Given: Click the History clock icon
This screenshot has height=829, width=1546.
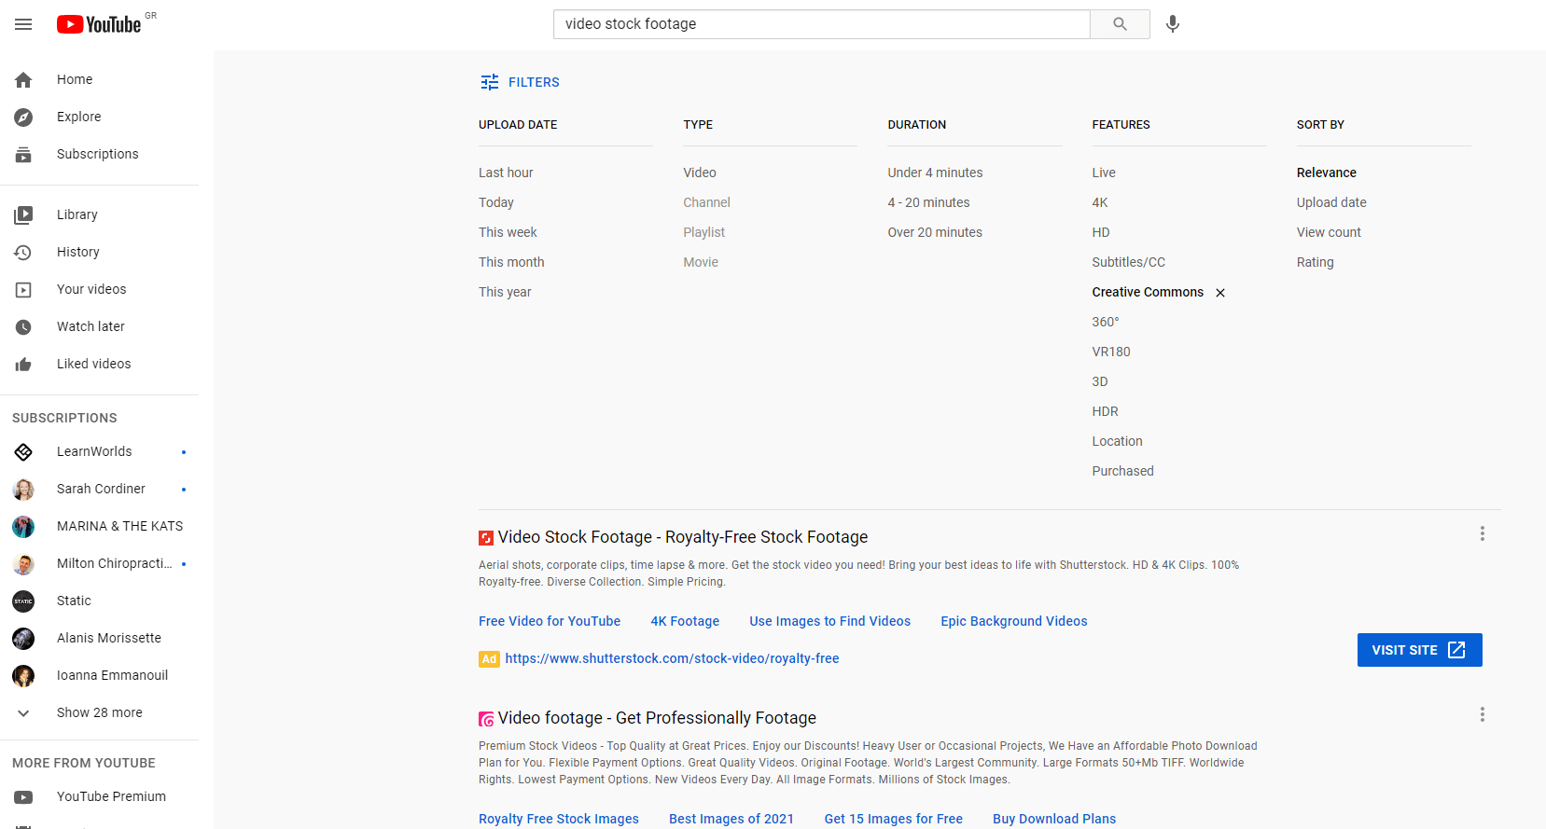Looking at the screenshot, I should (23, 253).
